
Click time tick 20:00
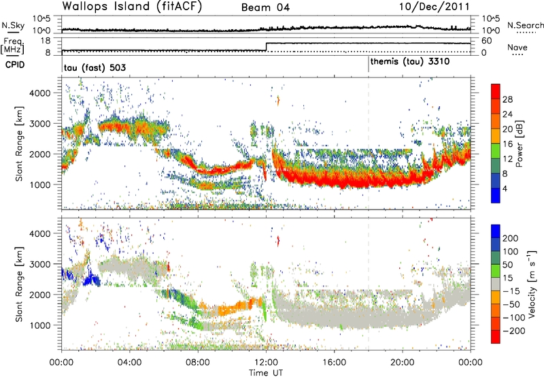click(x=403, y=363)
